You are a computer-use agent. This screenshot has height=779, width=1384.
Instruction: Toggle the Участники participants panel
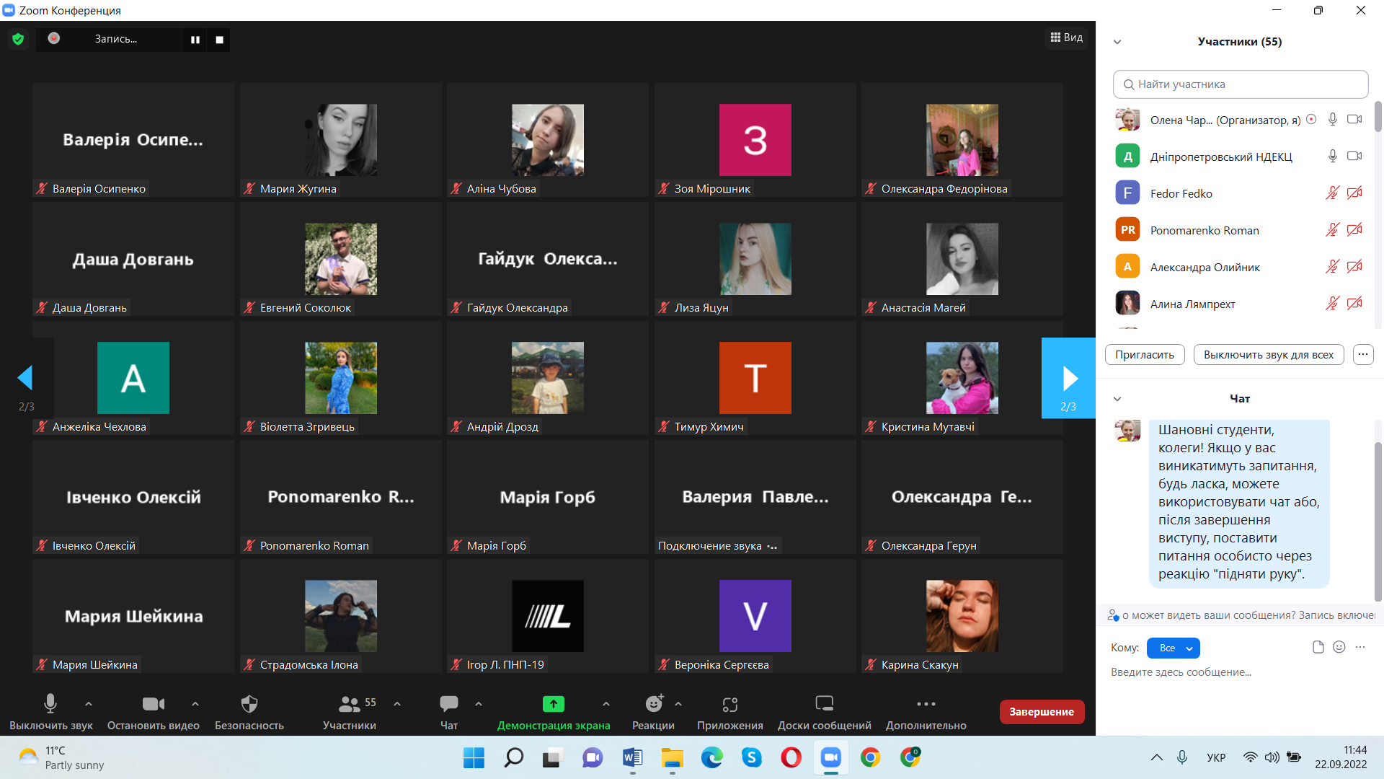coord(350,711)
